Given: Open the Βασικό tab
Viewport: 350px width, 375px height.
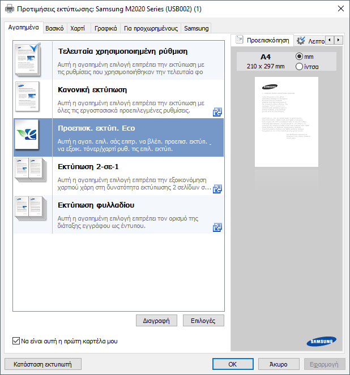Looking at the screenshot, I should (54, 28).
